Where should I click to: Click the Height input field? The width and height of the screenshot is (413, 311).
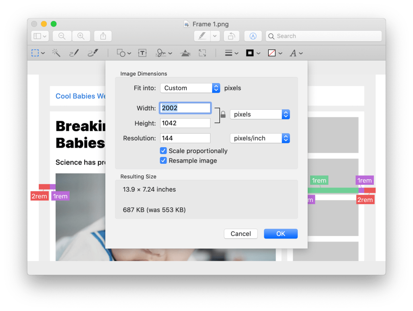(185, 123)
